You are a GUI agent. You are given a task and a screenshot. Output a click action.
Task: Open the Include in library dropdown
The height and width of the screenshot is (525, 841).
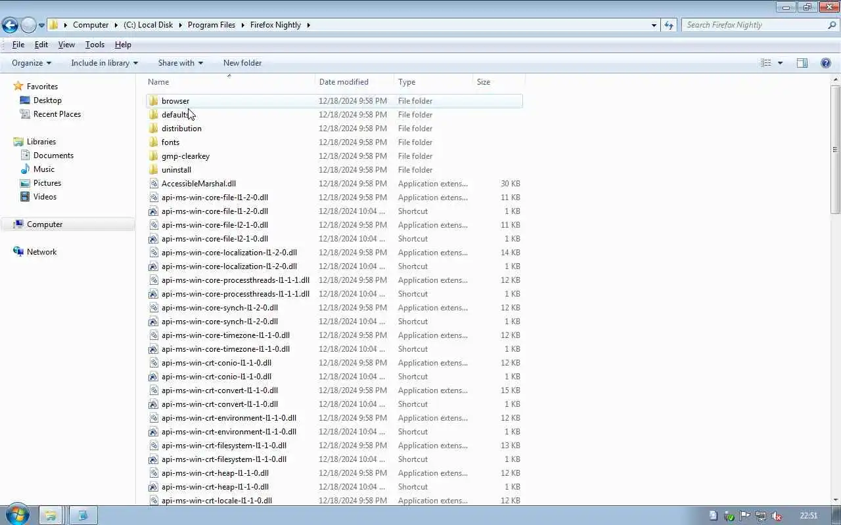(104, 63)
